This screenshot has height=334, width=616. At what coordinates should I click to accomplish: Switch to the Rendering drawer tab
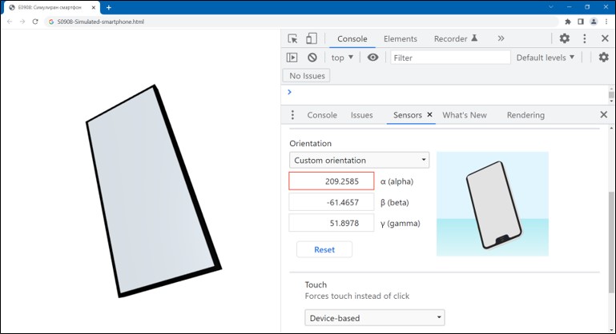525,115
